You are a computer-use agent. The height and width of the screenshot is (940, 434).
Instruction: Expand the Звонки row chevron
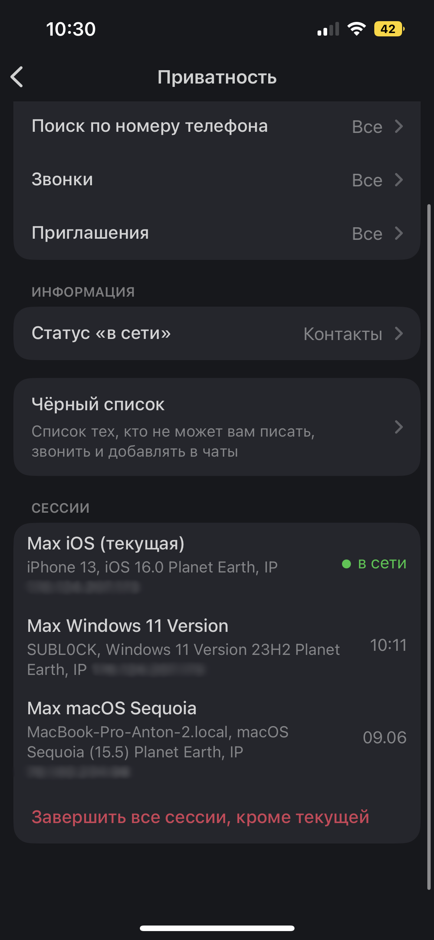point(399,180)
